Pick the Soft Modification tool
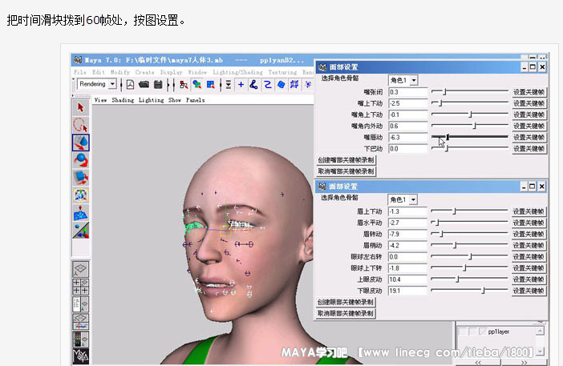The height and width of the screenshot is (366, 563). click(81, 212)
